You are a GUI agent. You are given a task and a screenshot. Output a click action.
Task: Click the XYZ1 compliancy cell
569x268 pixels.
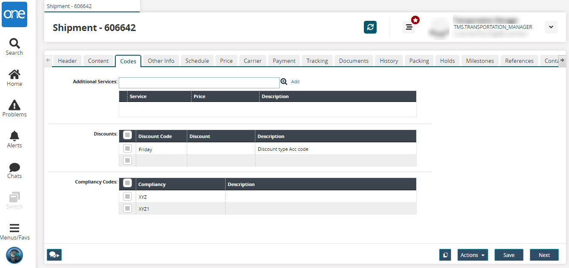click(180, 209)
